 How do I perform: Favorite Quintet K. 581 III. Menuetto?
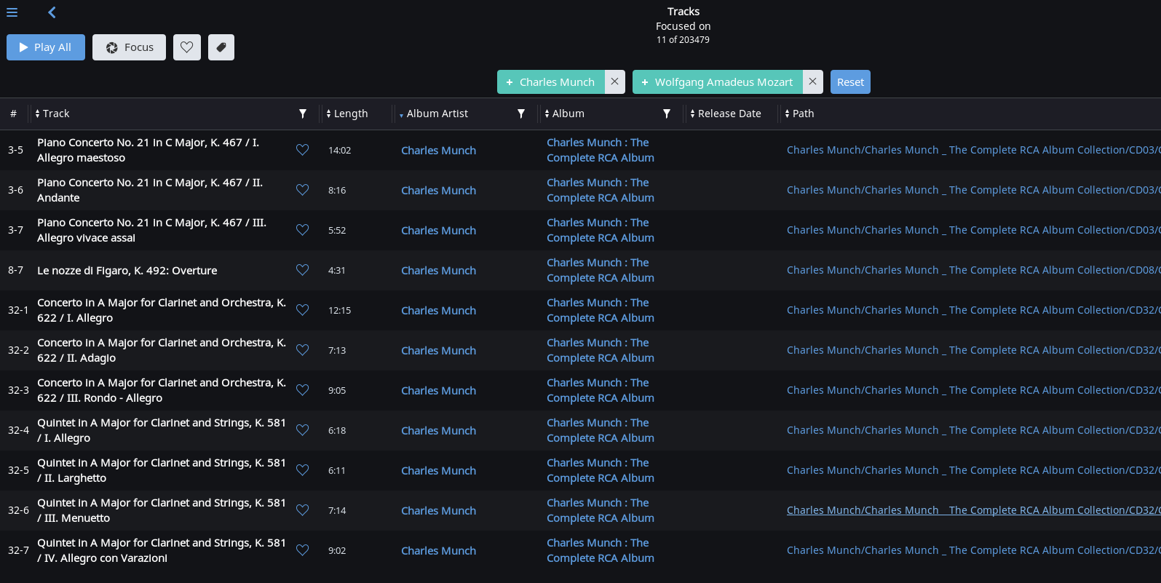pyautogui.click(x=303, y=510)
